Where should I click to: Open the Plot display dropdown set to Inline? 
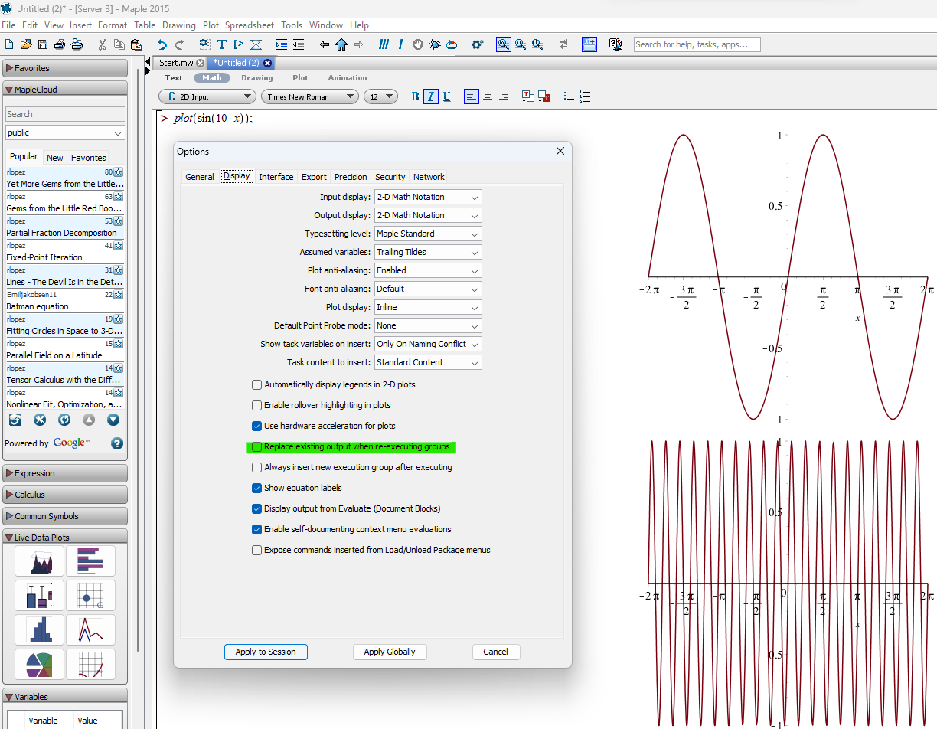[x=428, y=307]
